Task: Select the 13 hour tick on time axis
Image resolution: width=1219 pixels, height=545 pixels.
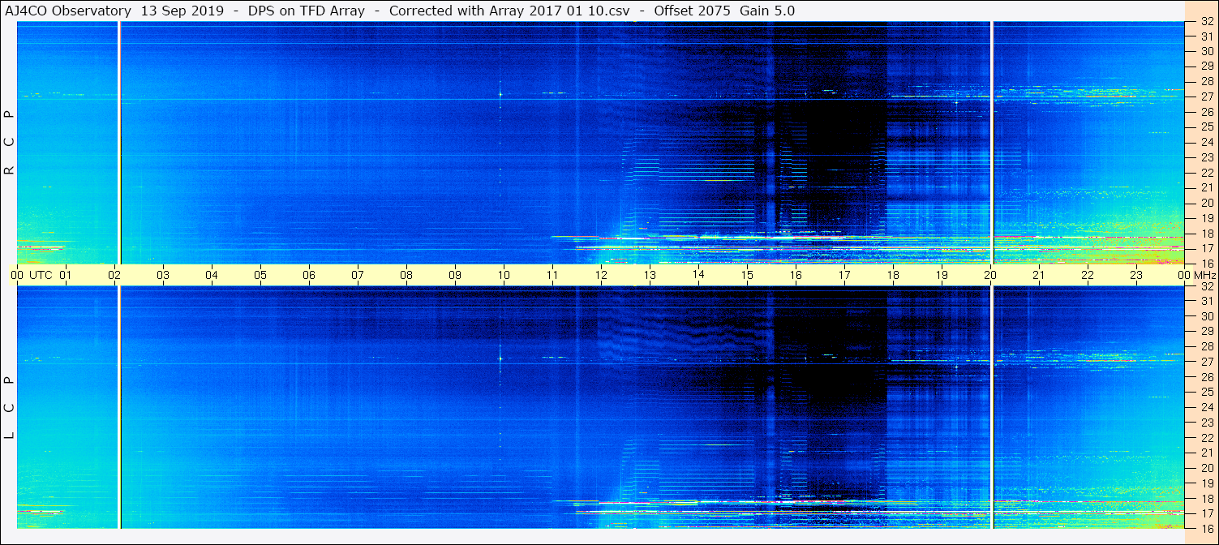Action: (x=650, y=275)
